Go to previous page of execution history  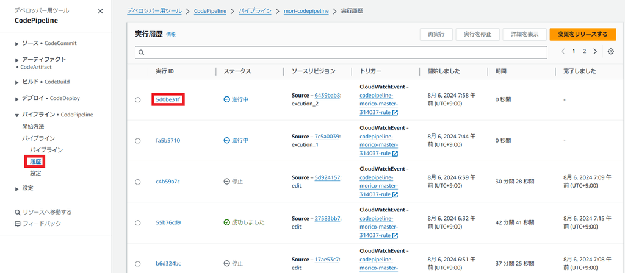coord(563,51)
